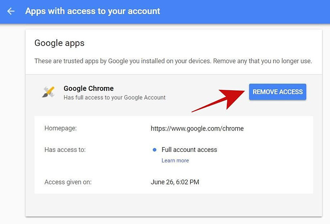Image resolution: width=330 pixels, height=224 pixels.
Task: Click the Google Chrome app icon
Action: [x=48, y=92]
